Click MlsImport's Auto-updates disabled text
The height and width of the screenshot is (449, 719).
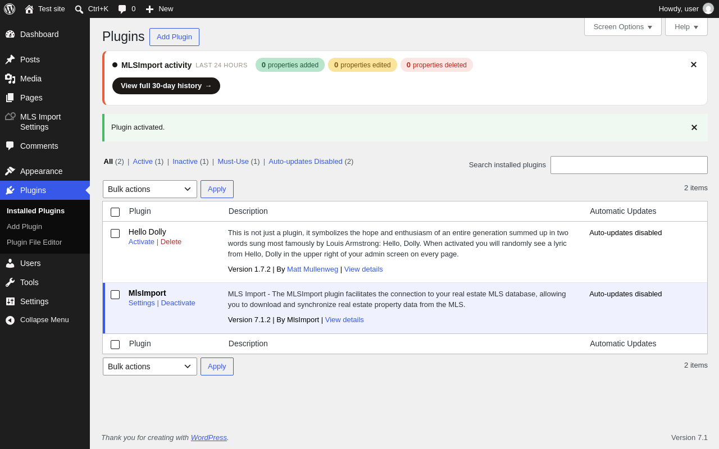(626, 294)
